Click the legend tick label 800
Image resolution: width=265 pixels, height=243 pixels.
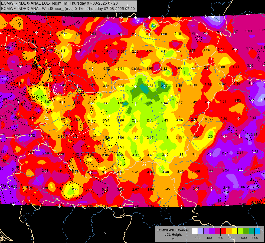point(220,238)
